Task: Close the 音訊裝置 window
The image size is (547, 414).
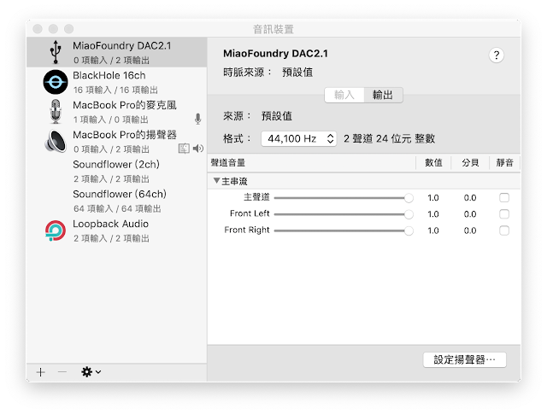Action: [x=38, y=28]
